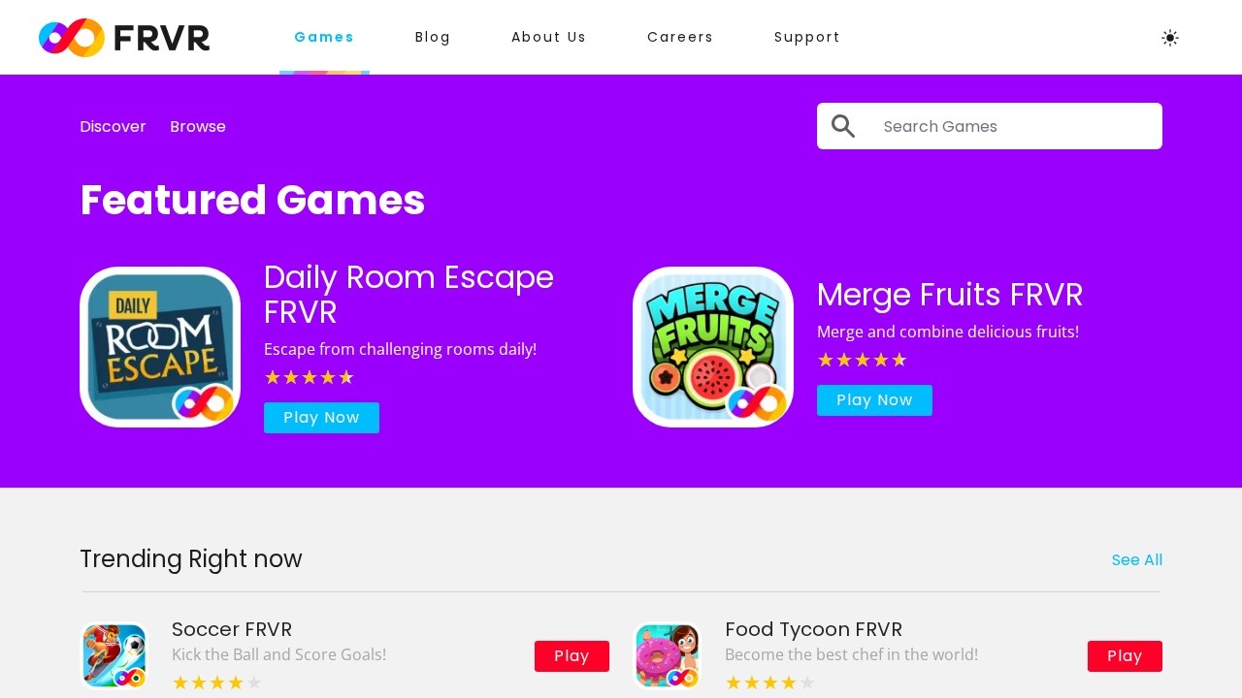The image size is (1242, 698).
Task: Select the Food Tycoon FRVR game icon
Action: click(668, 655)
